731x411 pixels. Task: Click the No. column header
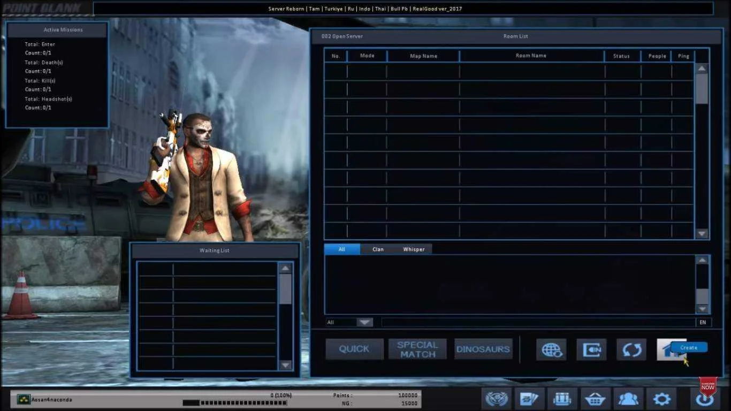pyautogui.click(x=336, y=56)
